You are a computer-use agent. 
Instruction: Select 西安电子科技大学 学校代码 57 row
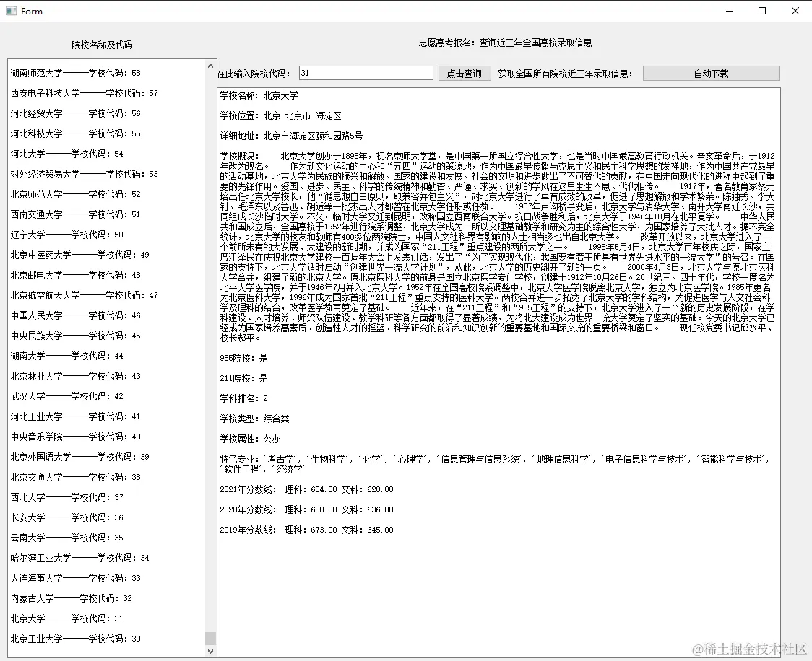[85, 93]
